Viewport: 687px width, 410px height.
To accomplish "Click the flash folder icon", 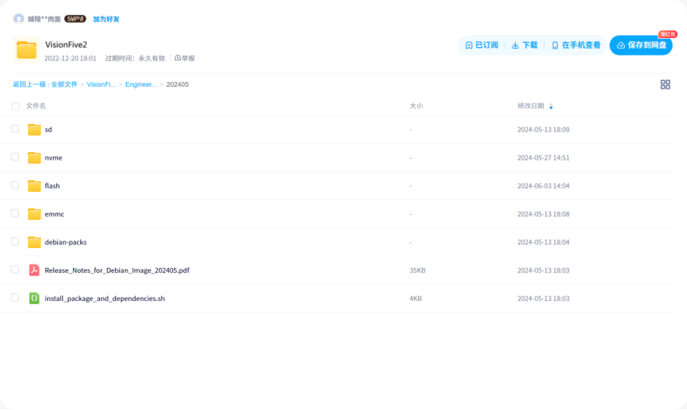I will click(34, 186).
